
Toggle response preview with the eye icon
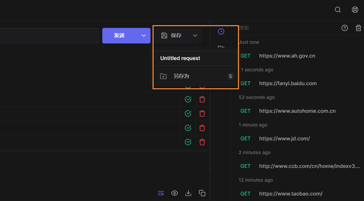(174, 193)
